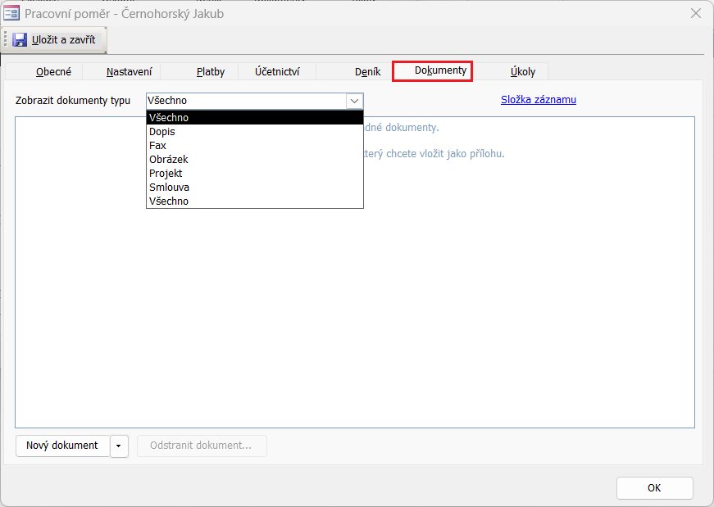Choose Dopis from the document type list
Screen dimensions: 714x507
tap(162, 131)
